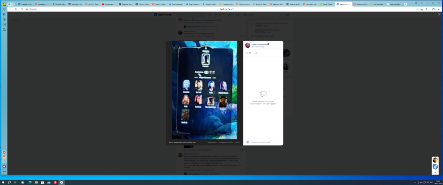Screen dimensions: 443x185
Task: Like the photo with heart icon
Action: pos(247,53)
